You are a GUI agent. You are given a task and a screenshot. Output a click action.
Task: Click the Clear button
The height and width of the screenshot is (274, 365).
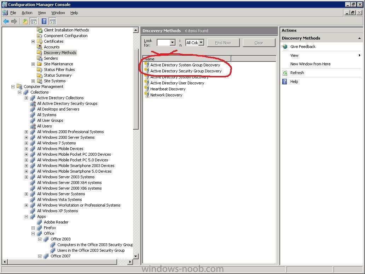(x=259, y=43)
